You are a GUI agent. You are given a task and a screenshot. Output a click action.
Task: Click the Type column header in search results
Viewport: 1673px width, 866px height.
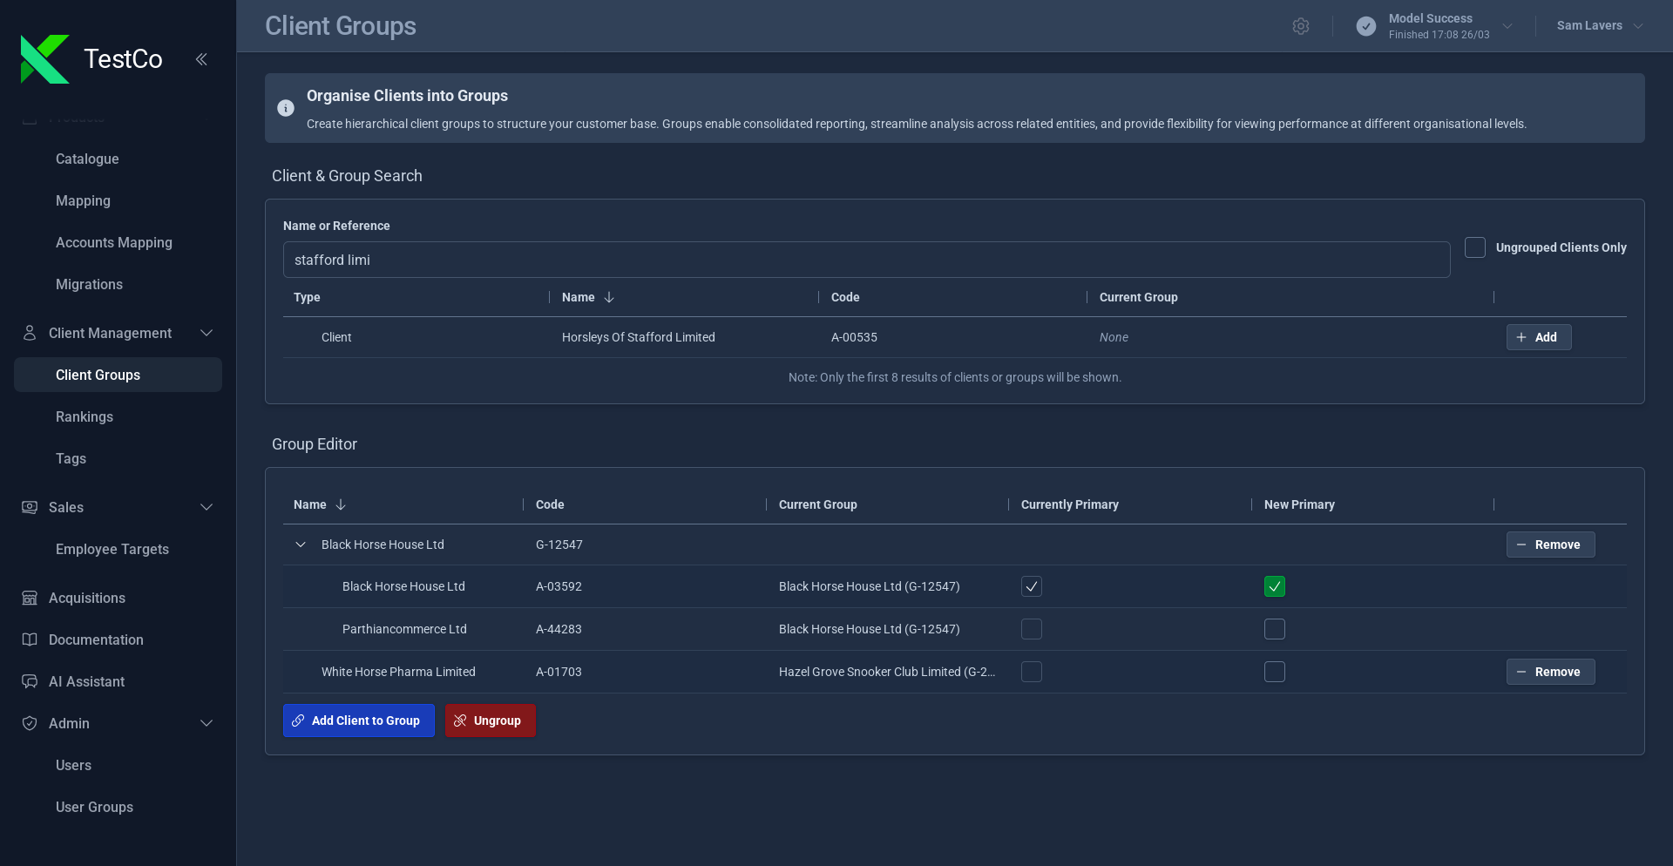point(307,297)
